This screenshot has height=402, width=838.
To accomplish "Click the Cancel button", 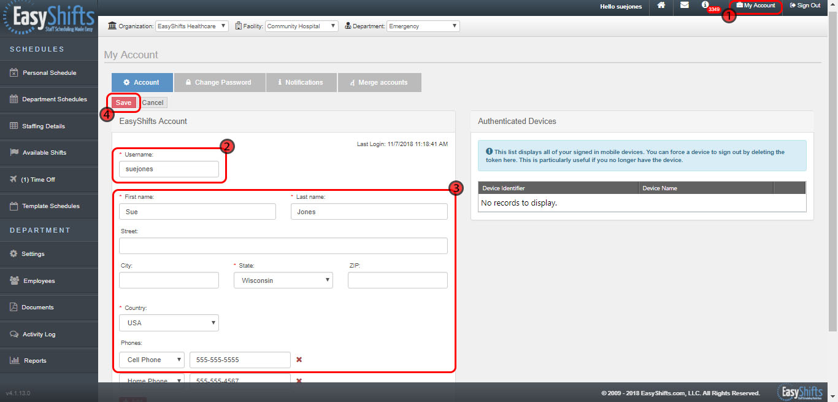I will 153,102.
